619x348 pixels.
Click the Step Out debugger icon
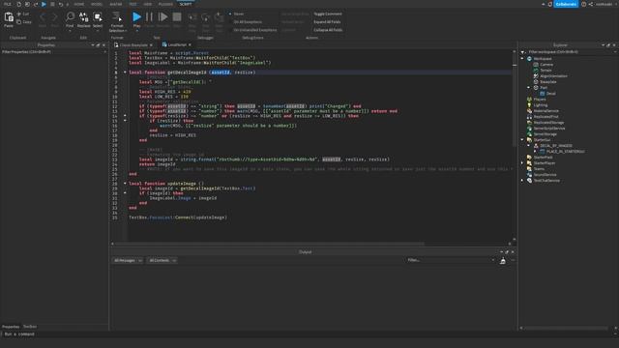click(219, 17)
